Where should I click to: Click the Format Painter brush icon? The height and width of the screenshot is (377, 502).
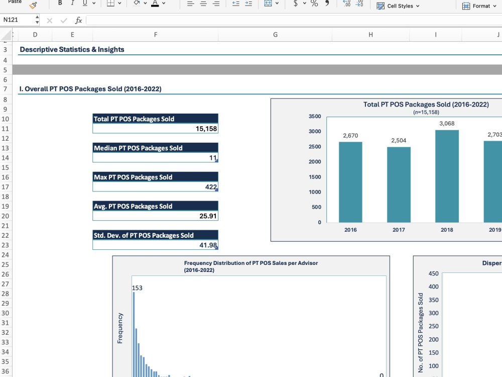(x=33, y=5)
